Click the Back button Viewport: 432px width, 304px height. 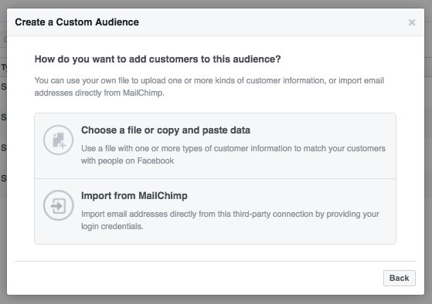coord(400,278)
